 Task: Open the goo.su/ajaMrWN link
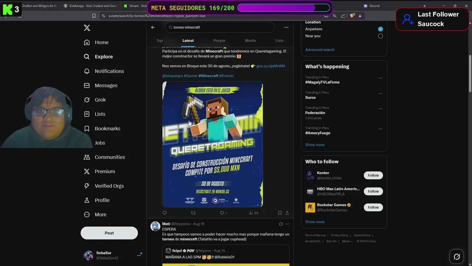[271, 66]
